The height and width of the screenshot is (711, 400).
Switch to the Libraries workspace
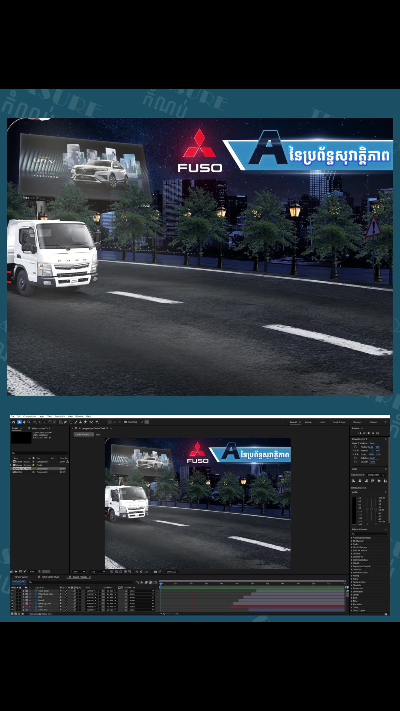(373, 422)
